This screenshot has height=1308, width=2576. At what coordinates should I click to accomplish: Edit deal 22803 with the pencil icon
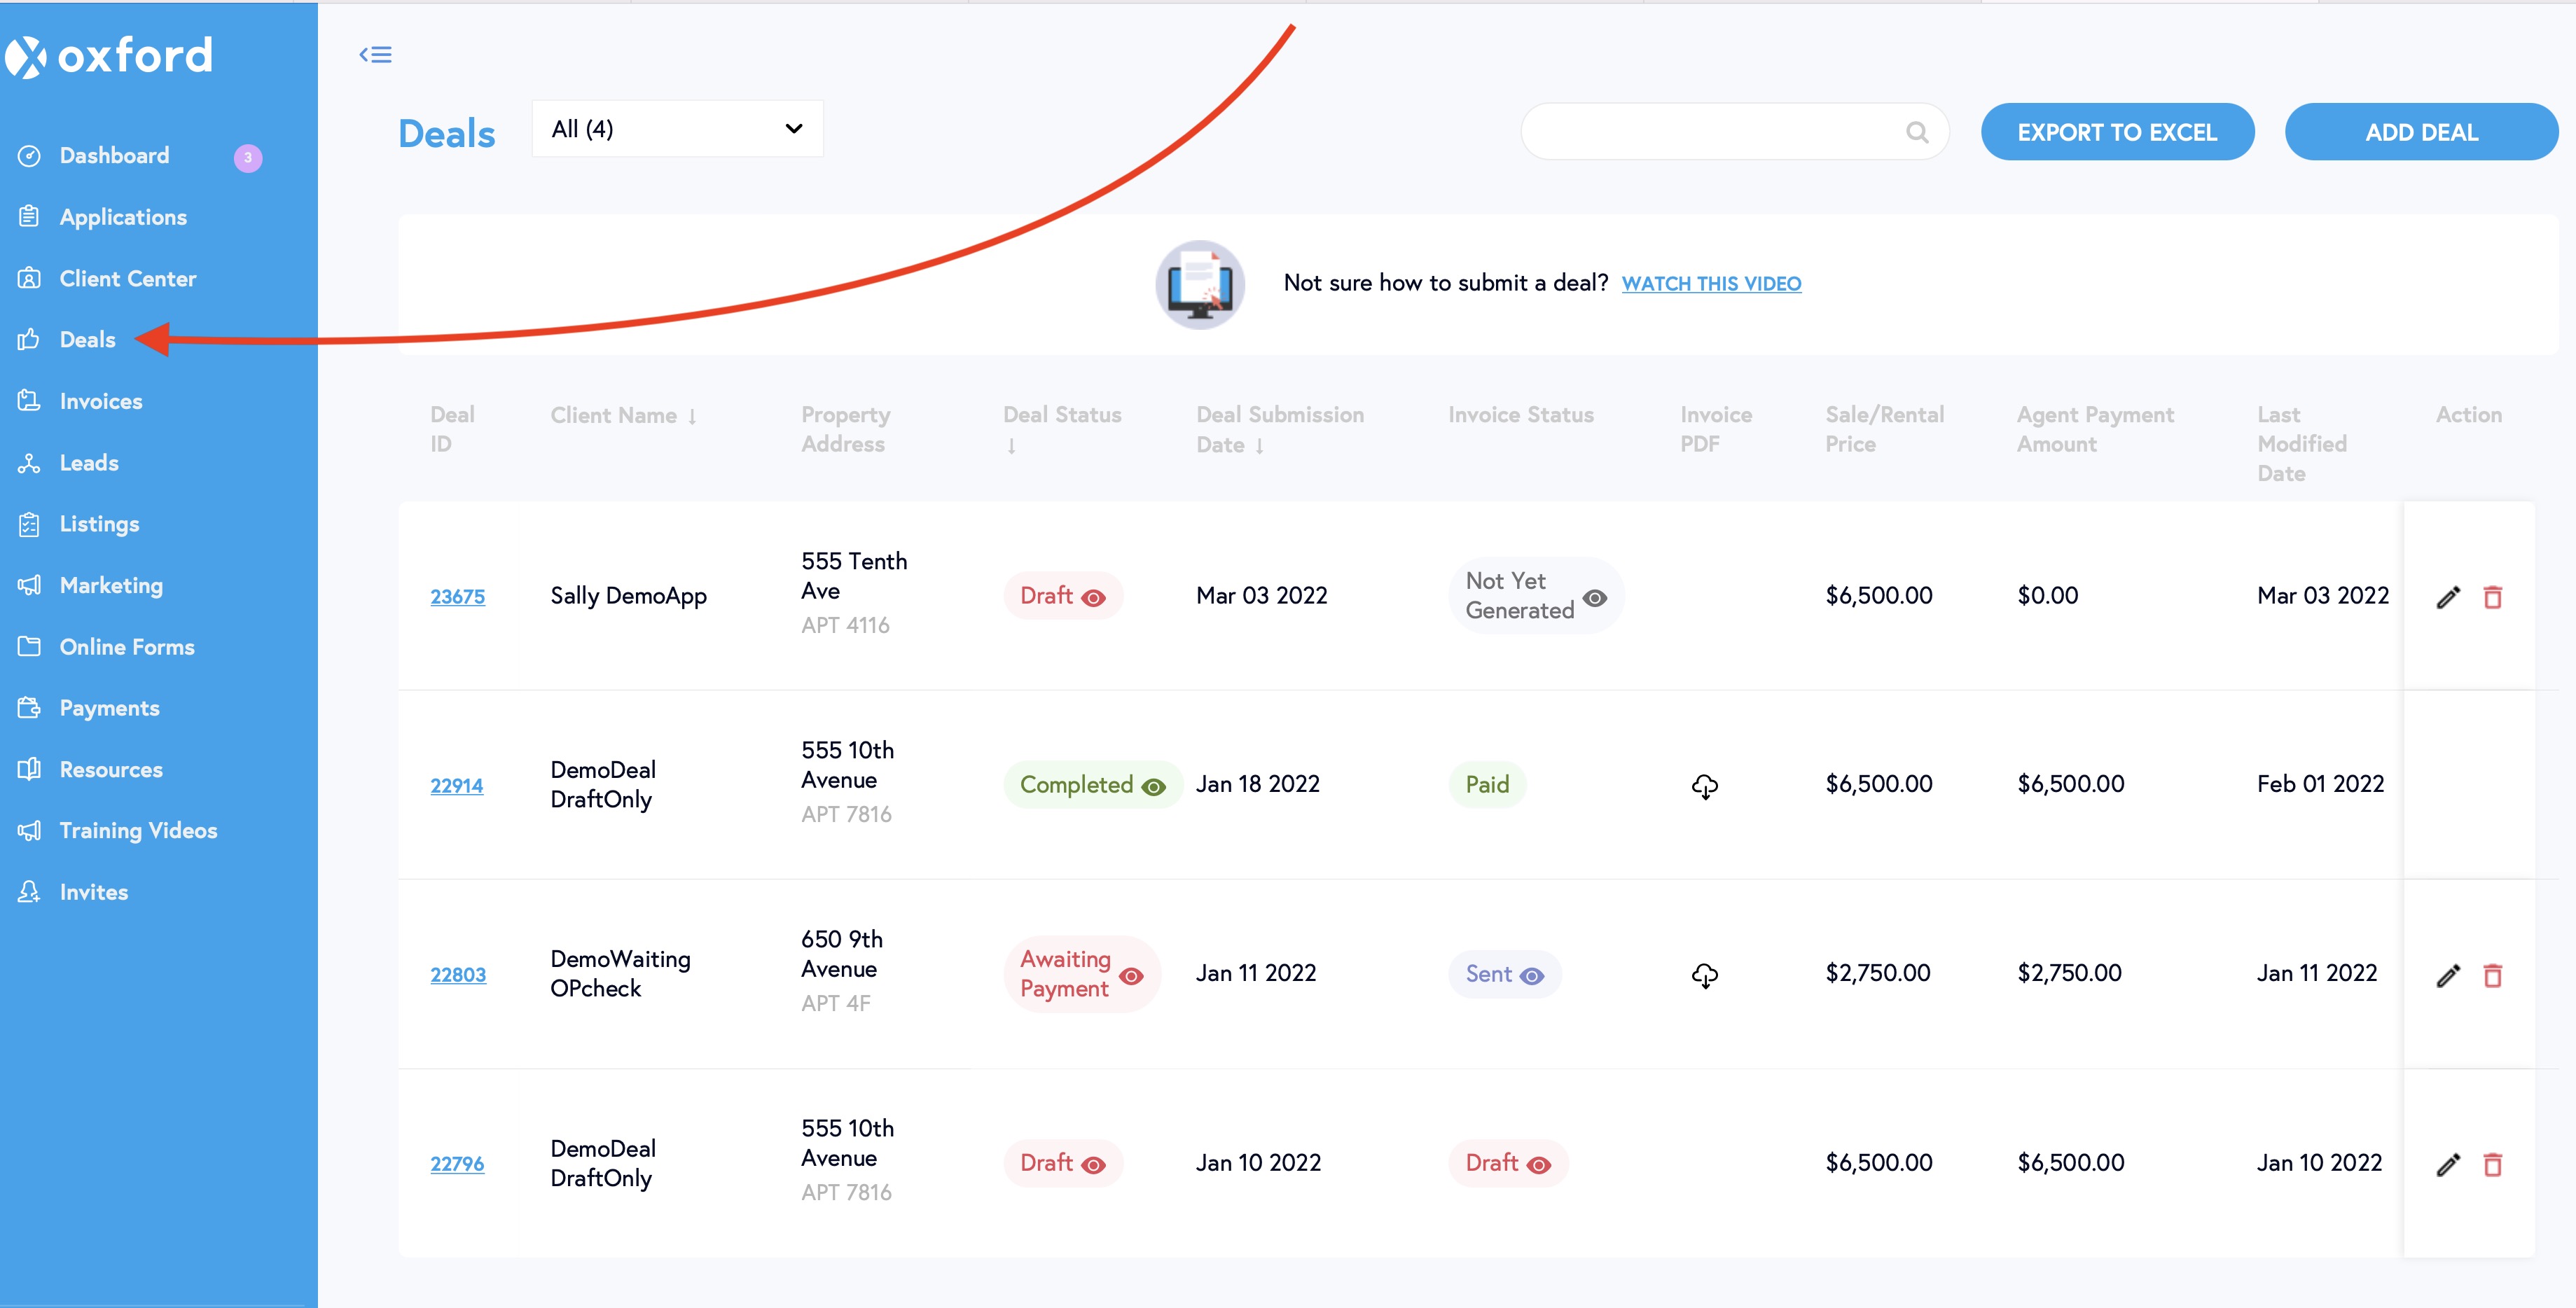coord(2448,975)
